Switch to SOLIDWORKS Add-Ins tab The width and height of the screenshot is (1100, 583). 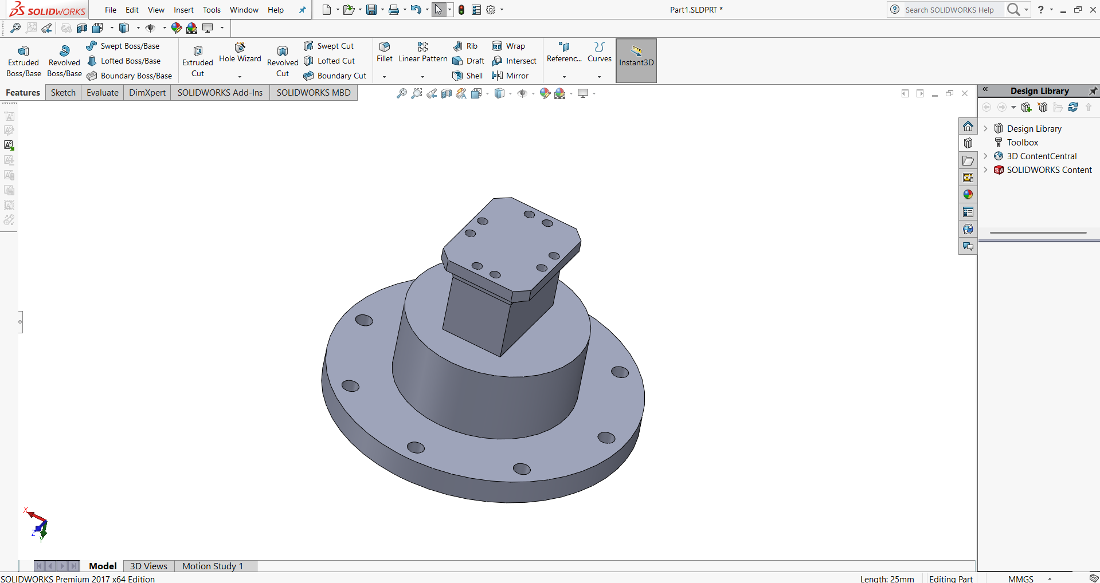(220, 93)
